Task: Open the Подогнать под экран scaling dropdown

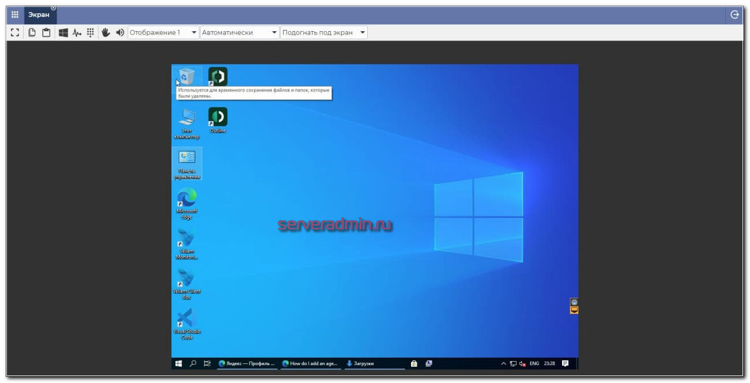Action: [323, 33]
